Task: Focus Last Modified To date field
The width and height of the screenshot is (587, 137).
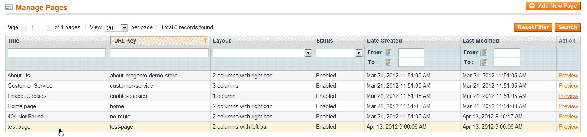Action: [507, 63]
